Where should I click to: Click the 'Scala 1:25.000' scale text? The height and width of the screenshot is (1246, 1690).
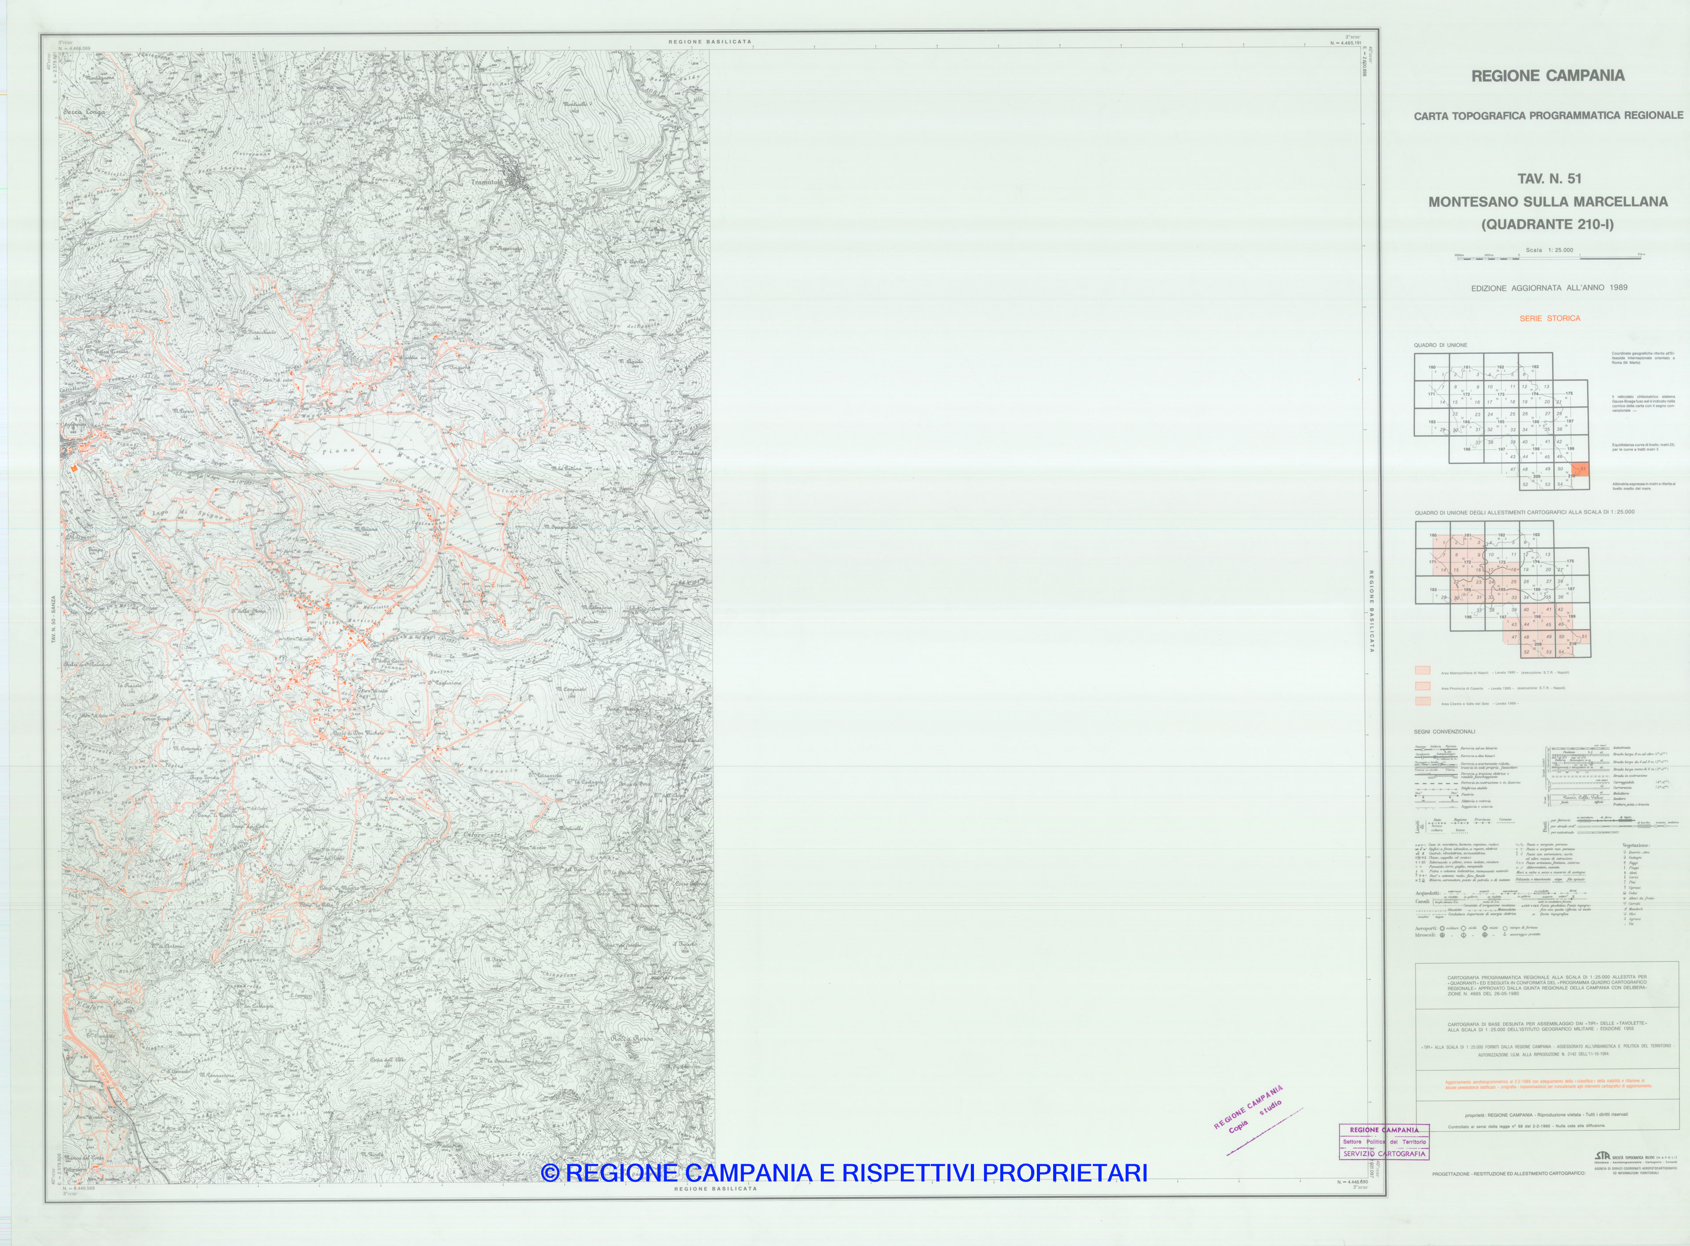(1549, 250)
